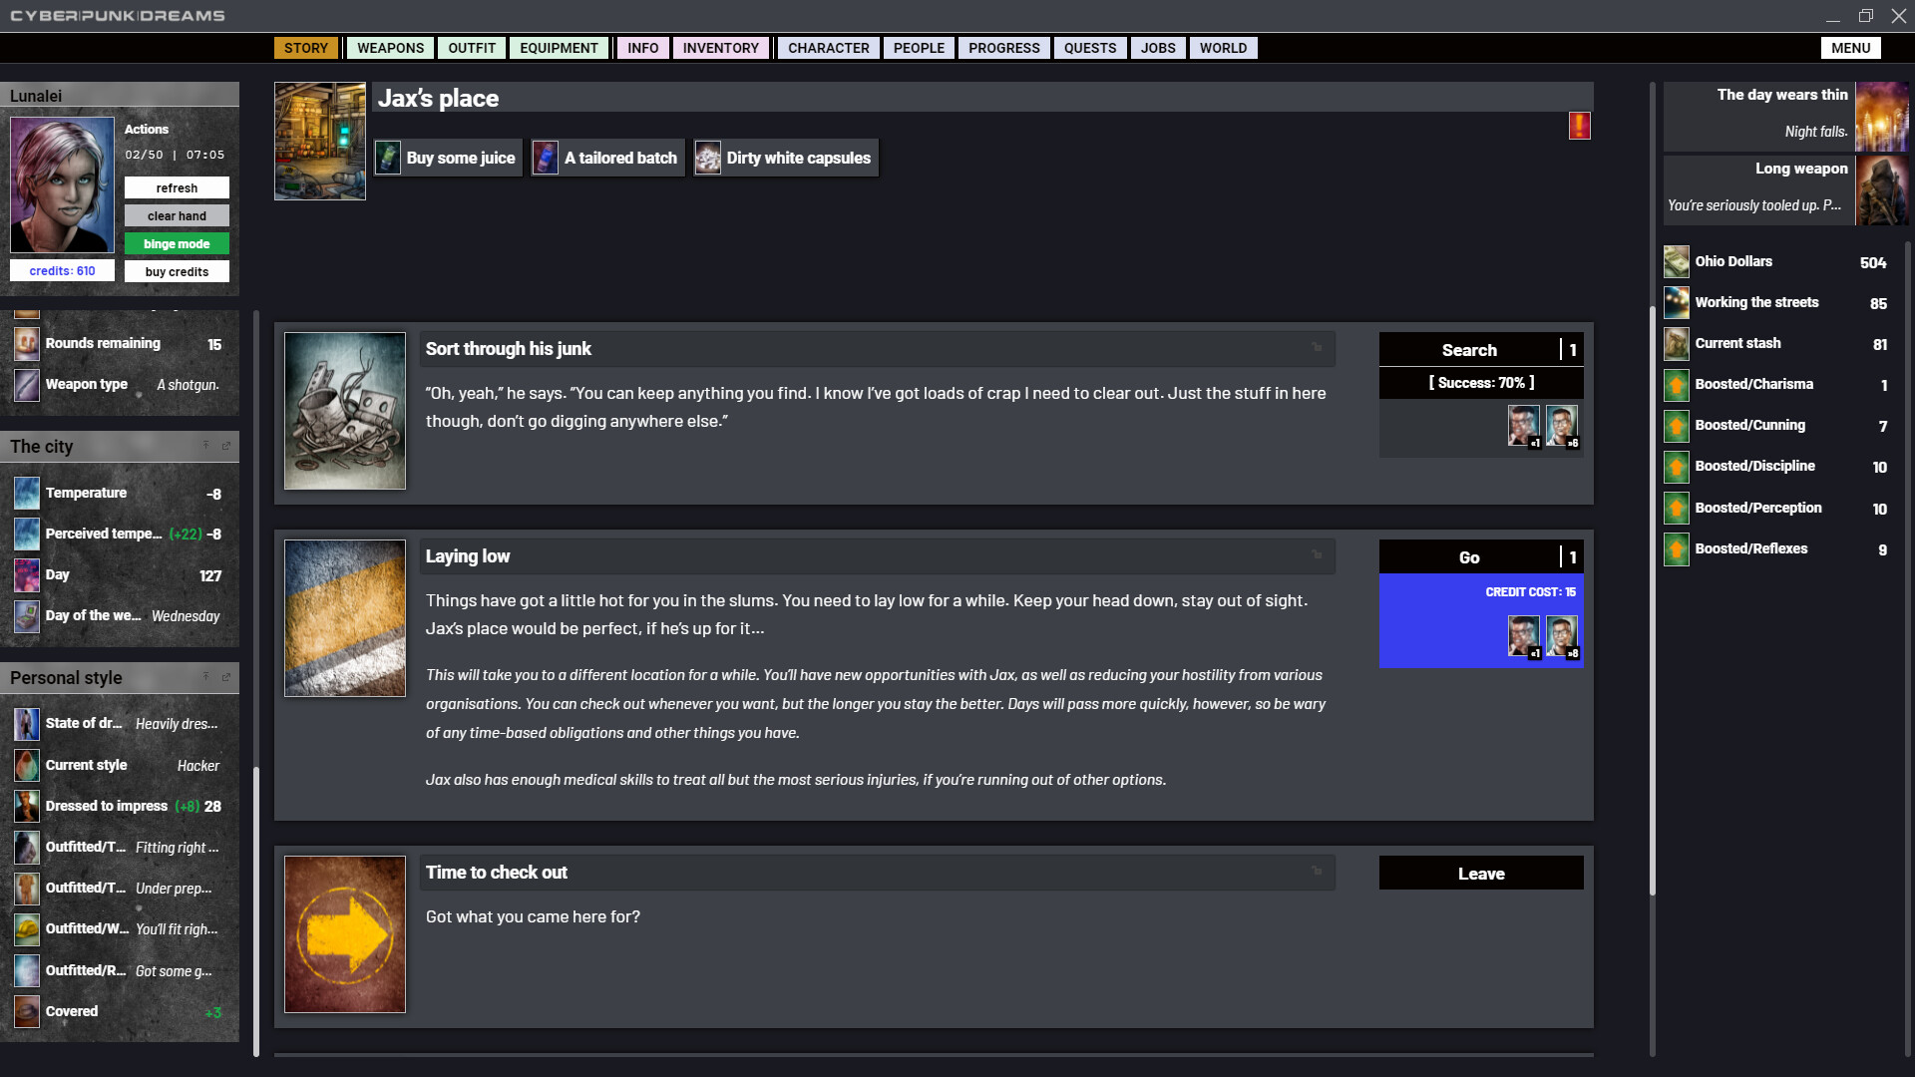Screen dimensions: 1915x1077
Task: Click the Dirty white capsules icon
Action: (708, 158)
